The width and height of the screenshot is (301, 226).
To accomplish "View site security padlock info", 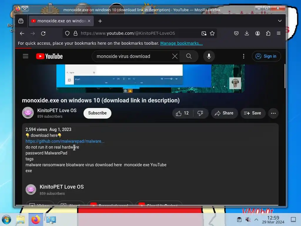I will tap(76, 34).
